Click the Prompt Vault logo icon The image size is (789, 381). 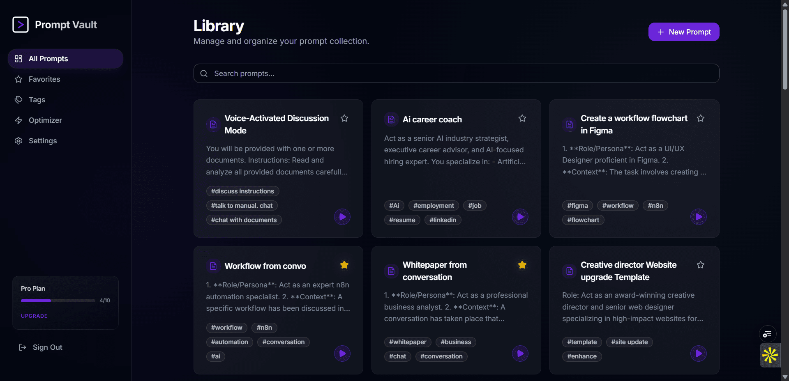click(21, 25)
